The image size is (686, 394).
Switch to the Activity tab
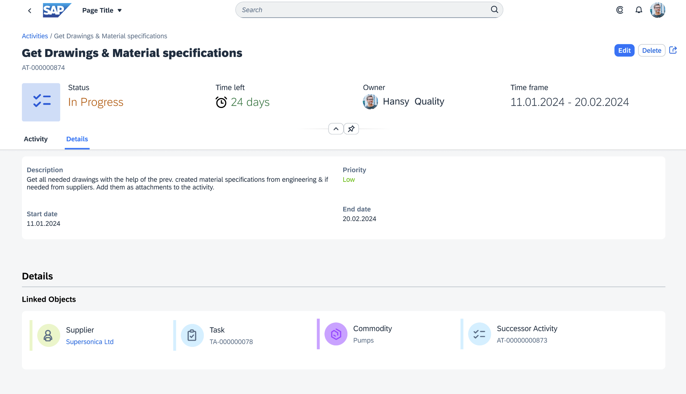point(35,139)
